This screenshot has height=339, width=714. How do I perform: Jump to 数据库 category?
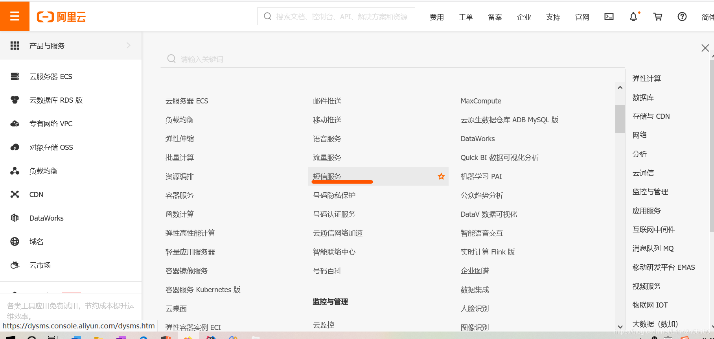643,97
